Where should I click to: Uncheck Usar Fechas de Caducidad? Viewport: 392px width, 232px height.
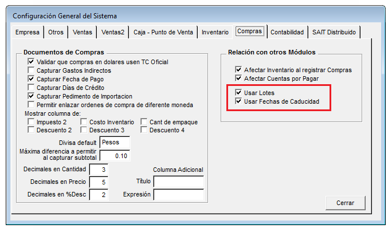click(x=238, y=101)
